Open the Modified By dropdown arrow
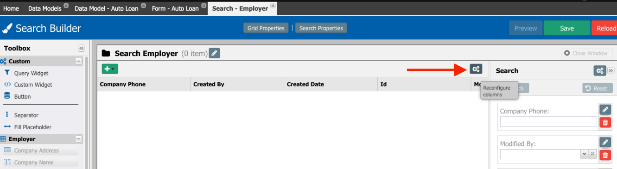The height and width of the screenshot is (169, 617). [x=585, y=154]
